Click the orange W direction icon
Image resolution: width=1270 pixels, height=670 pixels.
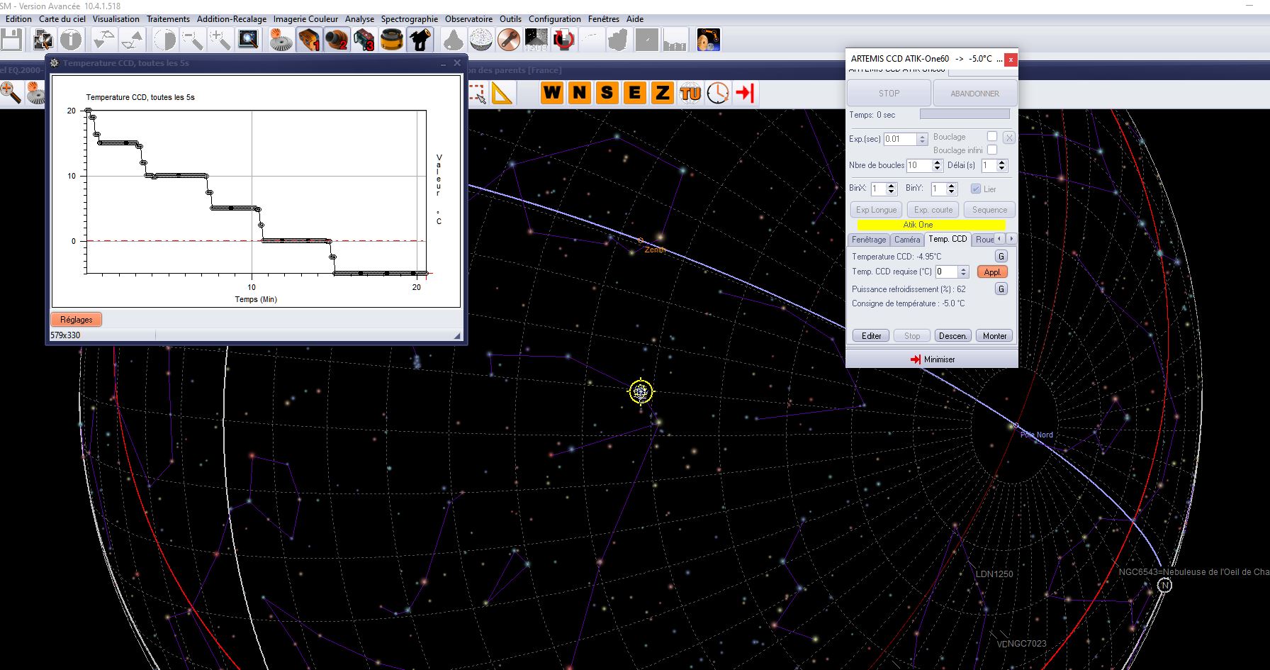[552, 93]
